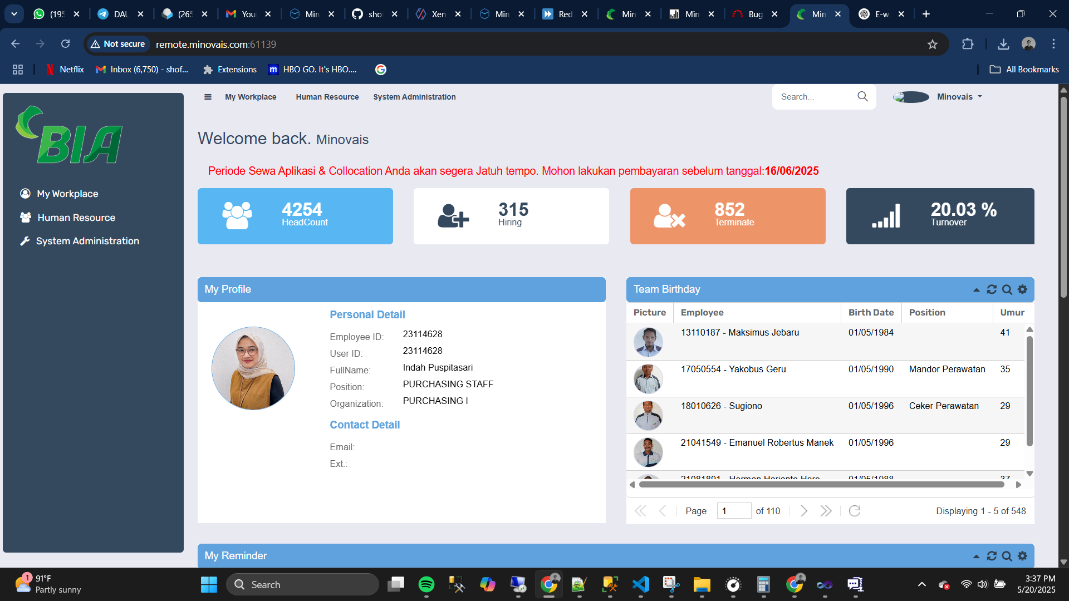This screenshot has height=601, width=1069.
Task: Sort by Picture column header
Action: 650,313
